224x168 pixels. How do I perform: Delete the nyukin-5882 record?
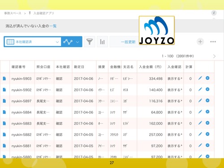click(x=207, y=134)
